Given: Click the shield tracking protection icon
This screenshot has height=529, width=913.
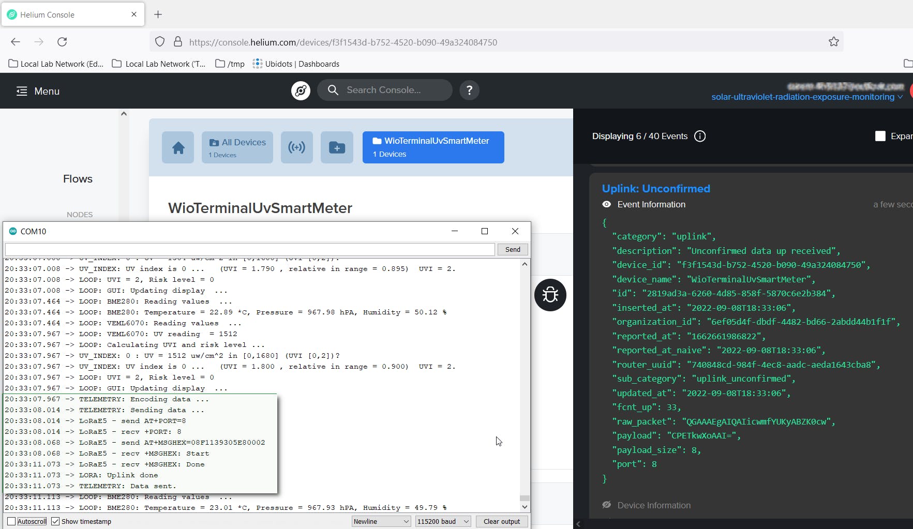Looking at the screenshot, I should tap(160, 42).
